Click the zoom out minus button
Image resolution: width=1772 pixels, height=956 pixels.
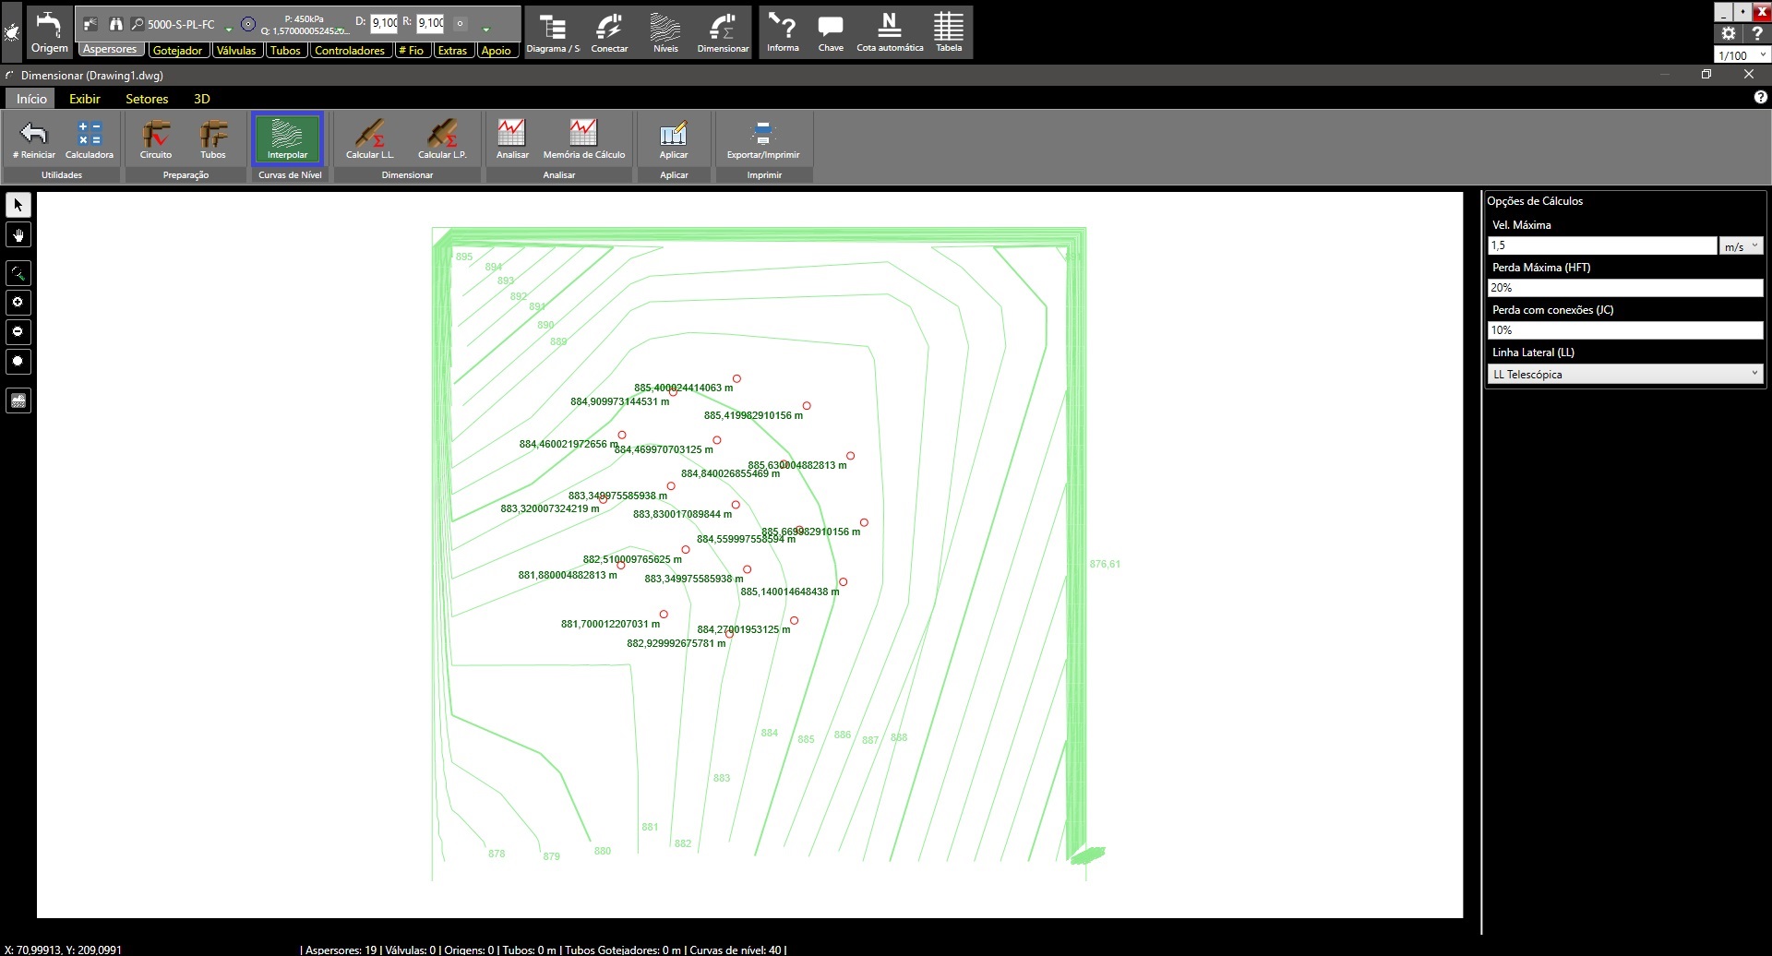pyautogui.click(x=18, y=332)
